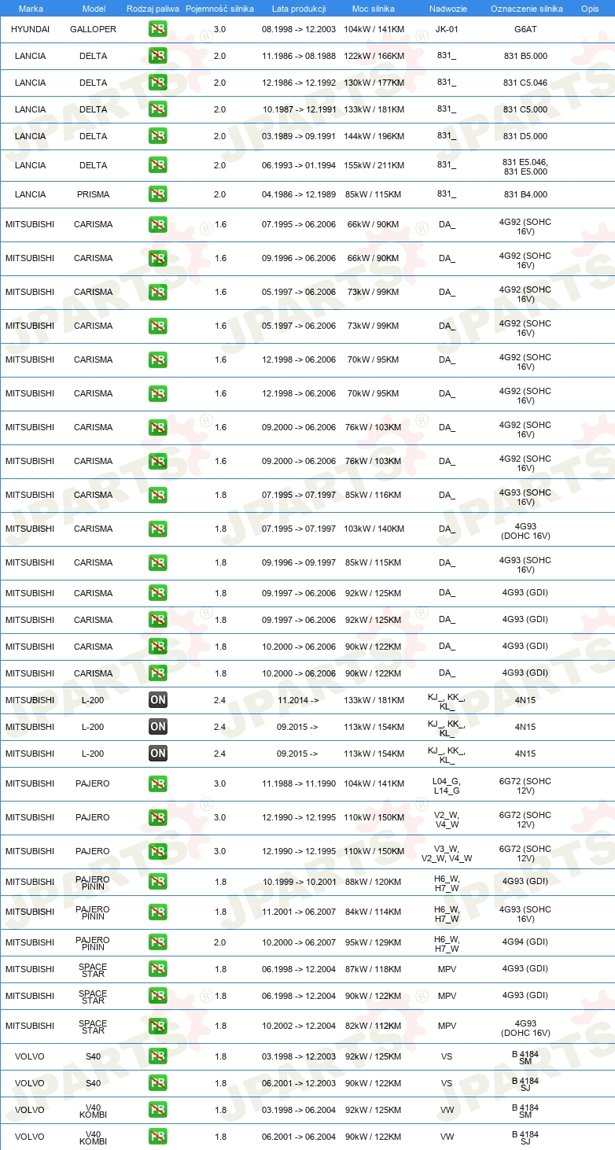
Task: Click the Pojemność silnika column header
Action: tap(220, 9)
